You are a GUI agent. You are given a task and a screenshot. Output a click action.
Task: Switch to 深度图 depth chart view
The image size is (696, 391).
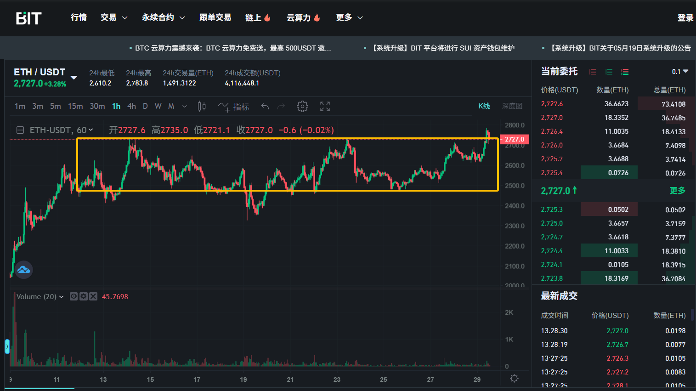click(512, 106)
